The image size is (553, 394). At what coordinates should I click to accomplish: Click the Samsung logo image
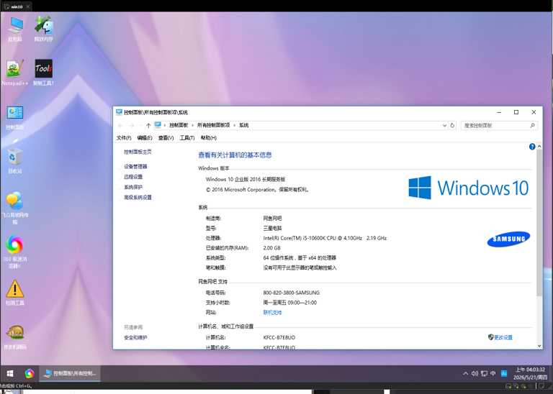[x=508, y=239]
